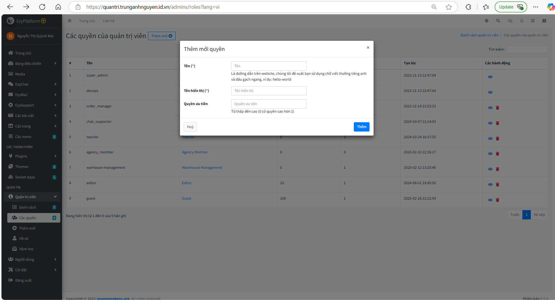This screenshot has width=555, height=300.
Task: Focus the Quyền ưu tiên input field
Action: coord(269,104)
